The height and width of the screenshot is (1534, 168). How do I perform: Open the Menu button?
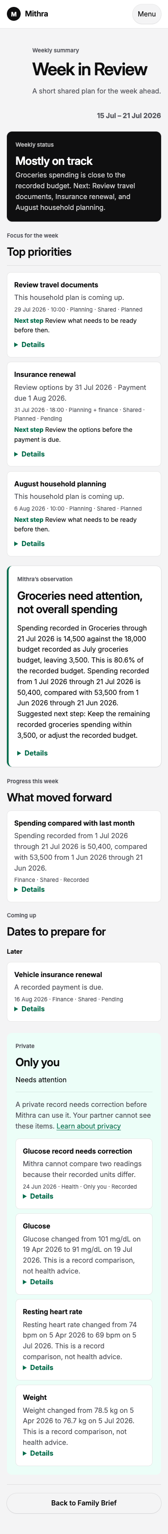tap(146, 14)
